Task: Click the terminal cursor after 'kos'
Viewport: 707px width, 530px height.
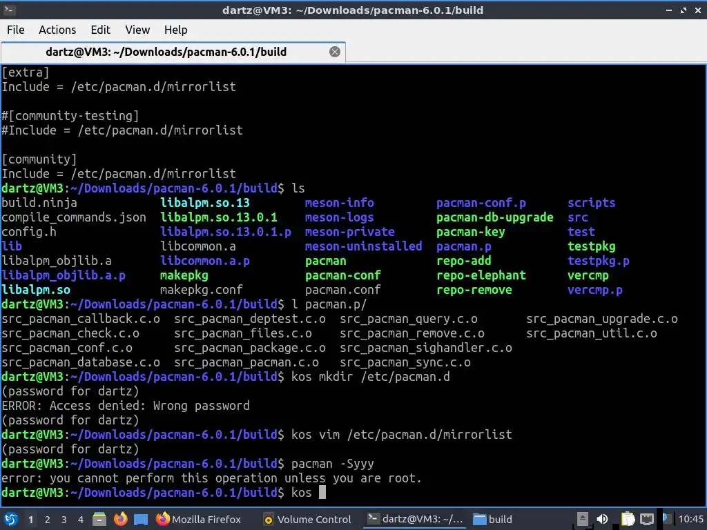Action: (322, 492)
